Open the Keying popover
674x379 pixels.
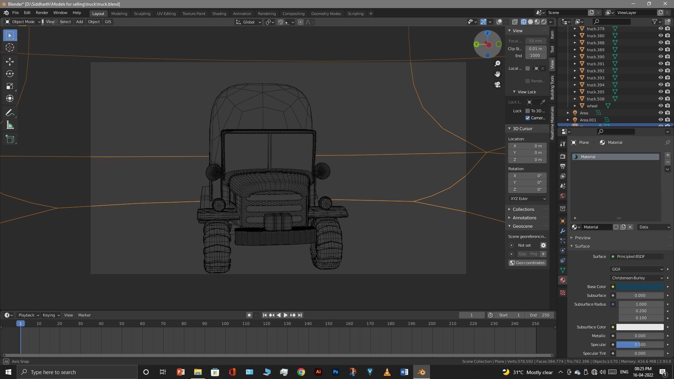pos(51,315)
